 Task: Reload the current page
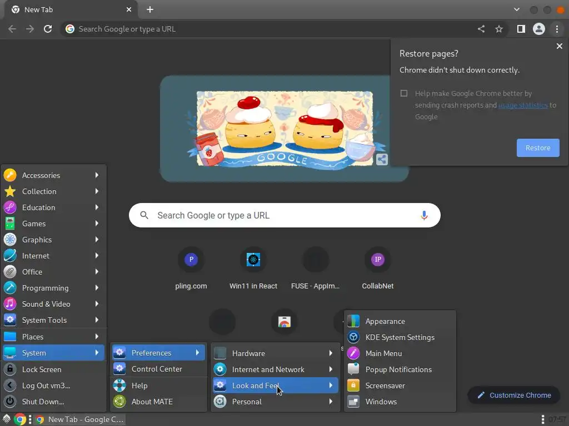48,29
